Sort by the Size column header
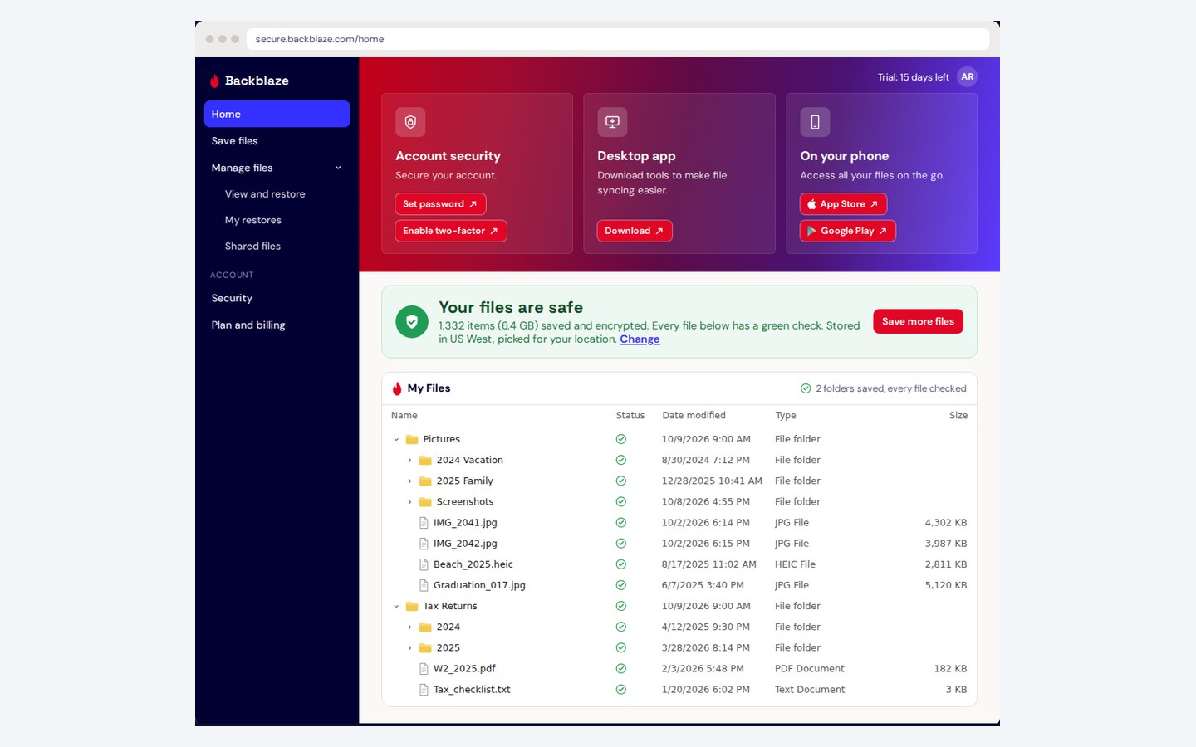This screenshot has height=747, width=1196. tap(958, 416)
